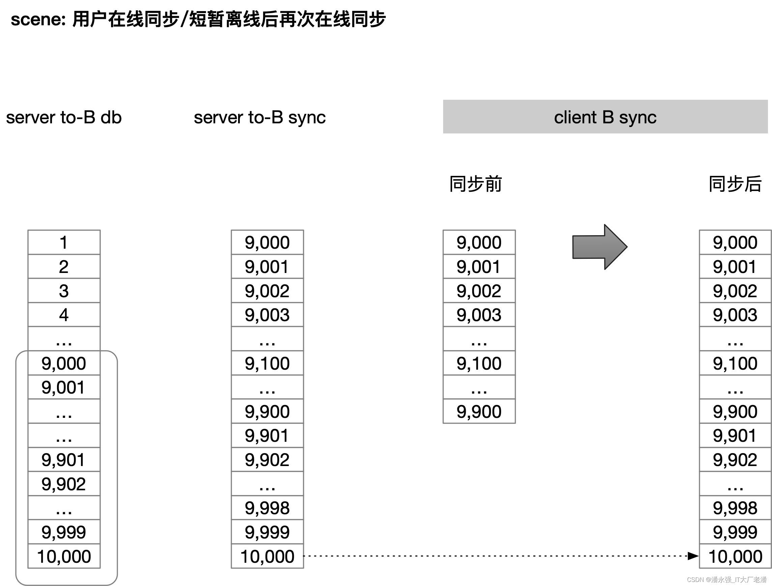772x586 pixels.
Task: Select cell 3 in server to-B db column
Action: [64, 290]
